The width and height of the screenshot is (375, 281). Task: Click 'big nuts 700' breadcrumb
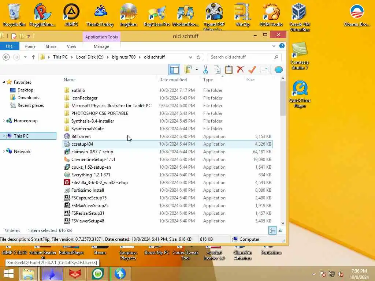(x=124, y=57)
